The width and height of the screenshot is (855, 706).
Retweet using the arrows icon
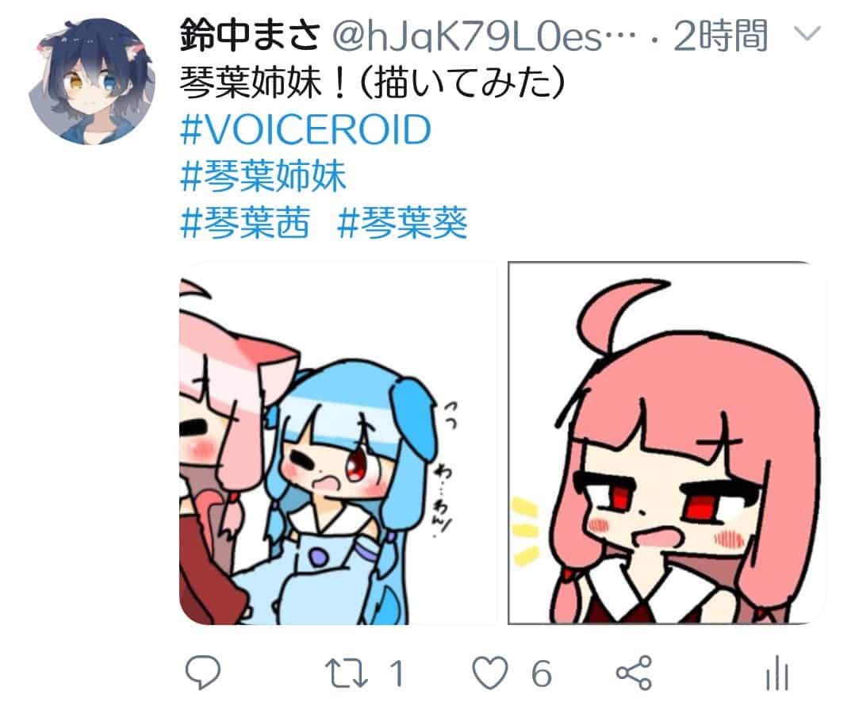[346, 673]
